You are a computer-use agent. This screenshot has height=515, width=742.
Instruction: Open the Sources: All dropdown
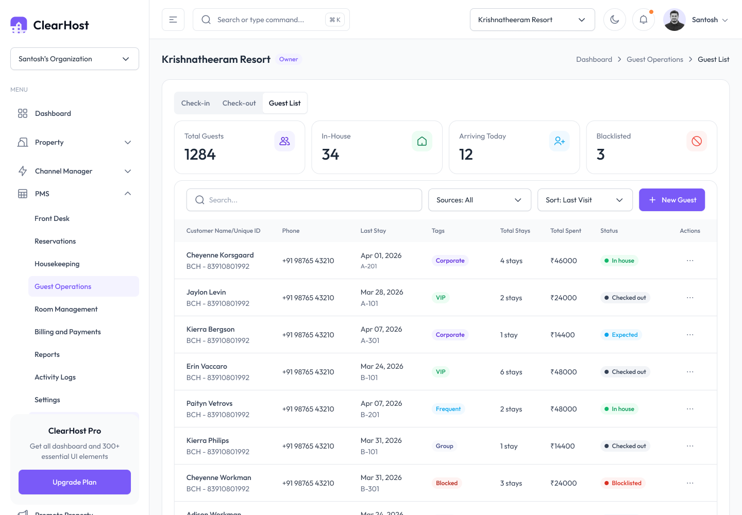(480, 200)
